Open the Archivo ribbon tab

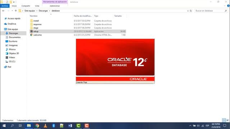[x=5, y=6]
